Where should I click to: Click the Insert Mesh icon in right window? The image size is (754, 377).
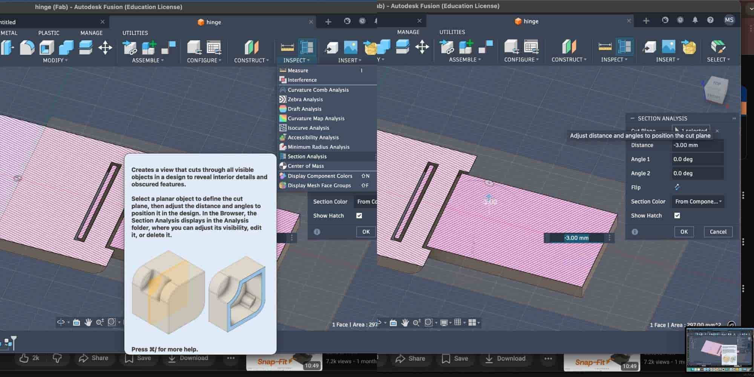pos(689,47)
